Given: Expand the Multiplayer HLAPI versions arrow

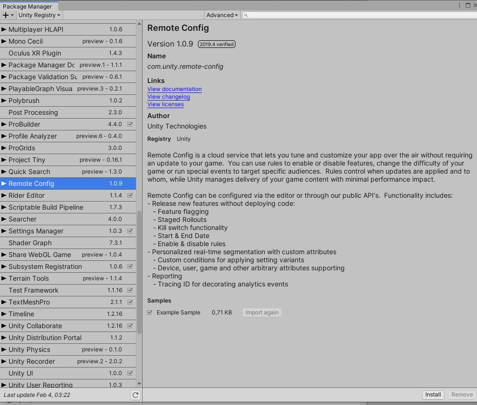Looking at the screenshot, I should coord(4,29).
